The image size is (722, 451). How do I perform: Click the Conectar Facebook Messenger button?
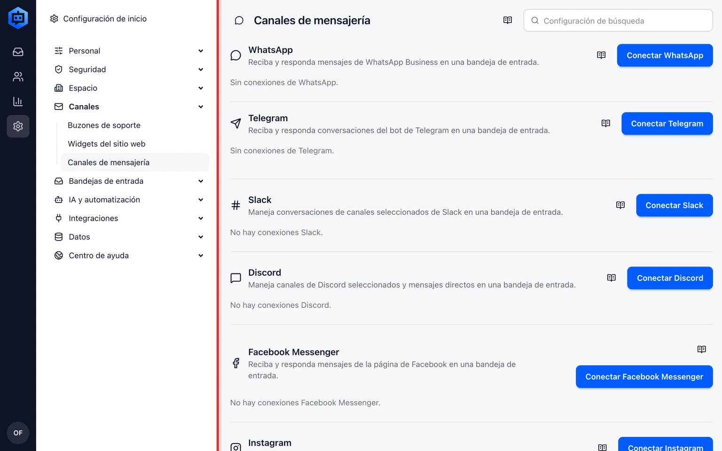pos(644,377)
